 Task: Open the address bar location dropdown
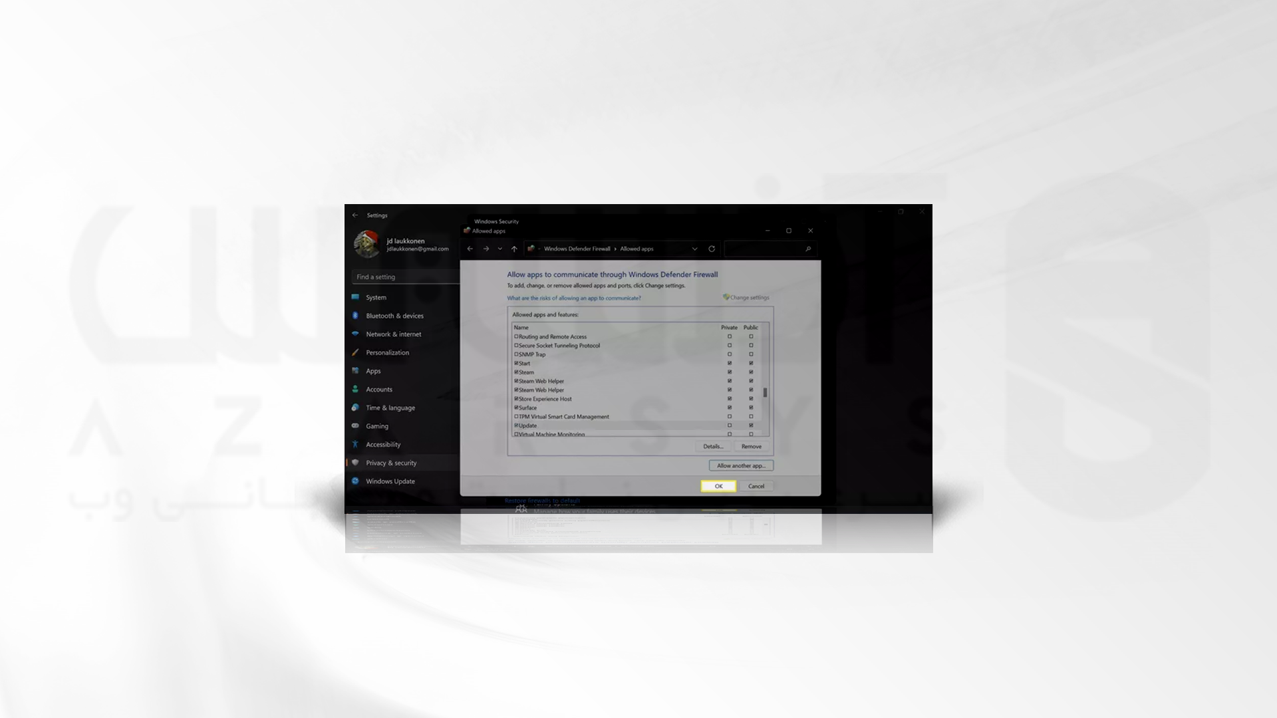(x=694, y=248)
